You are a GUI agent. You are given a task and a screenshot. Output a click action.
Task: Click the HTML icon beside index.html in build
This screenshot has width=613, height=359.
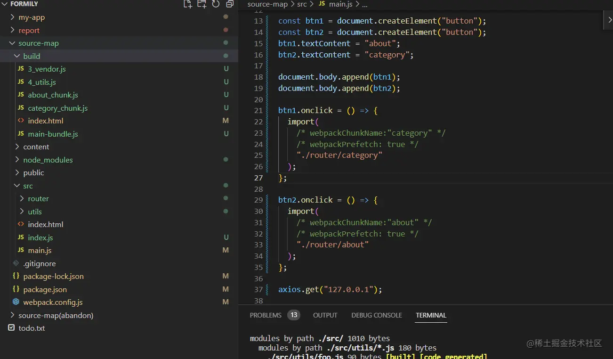(21, 121)
